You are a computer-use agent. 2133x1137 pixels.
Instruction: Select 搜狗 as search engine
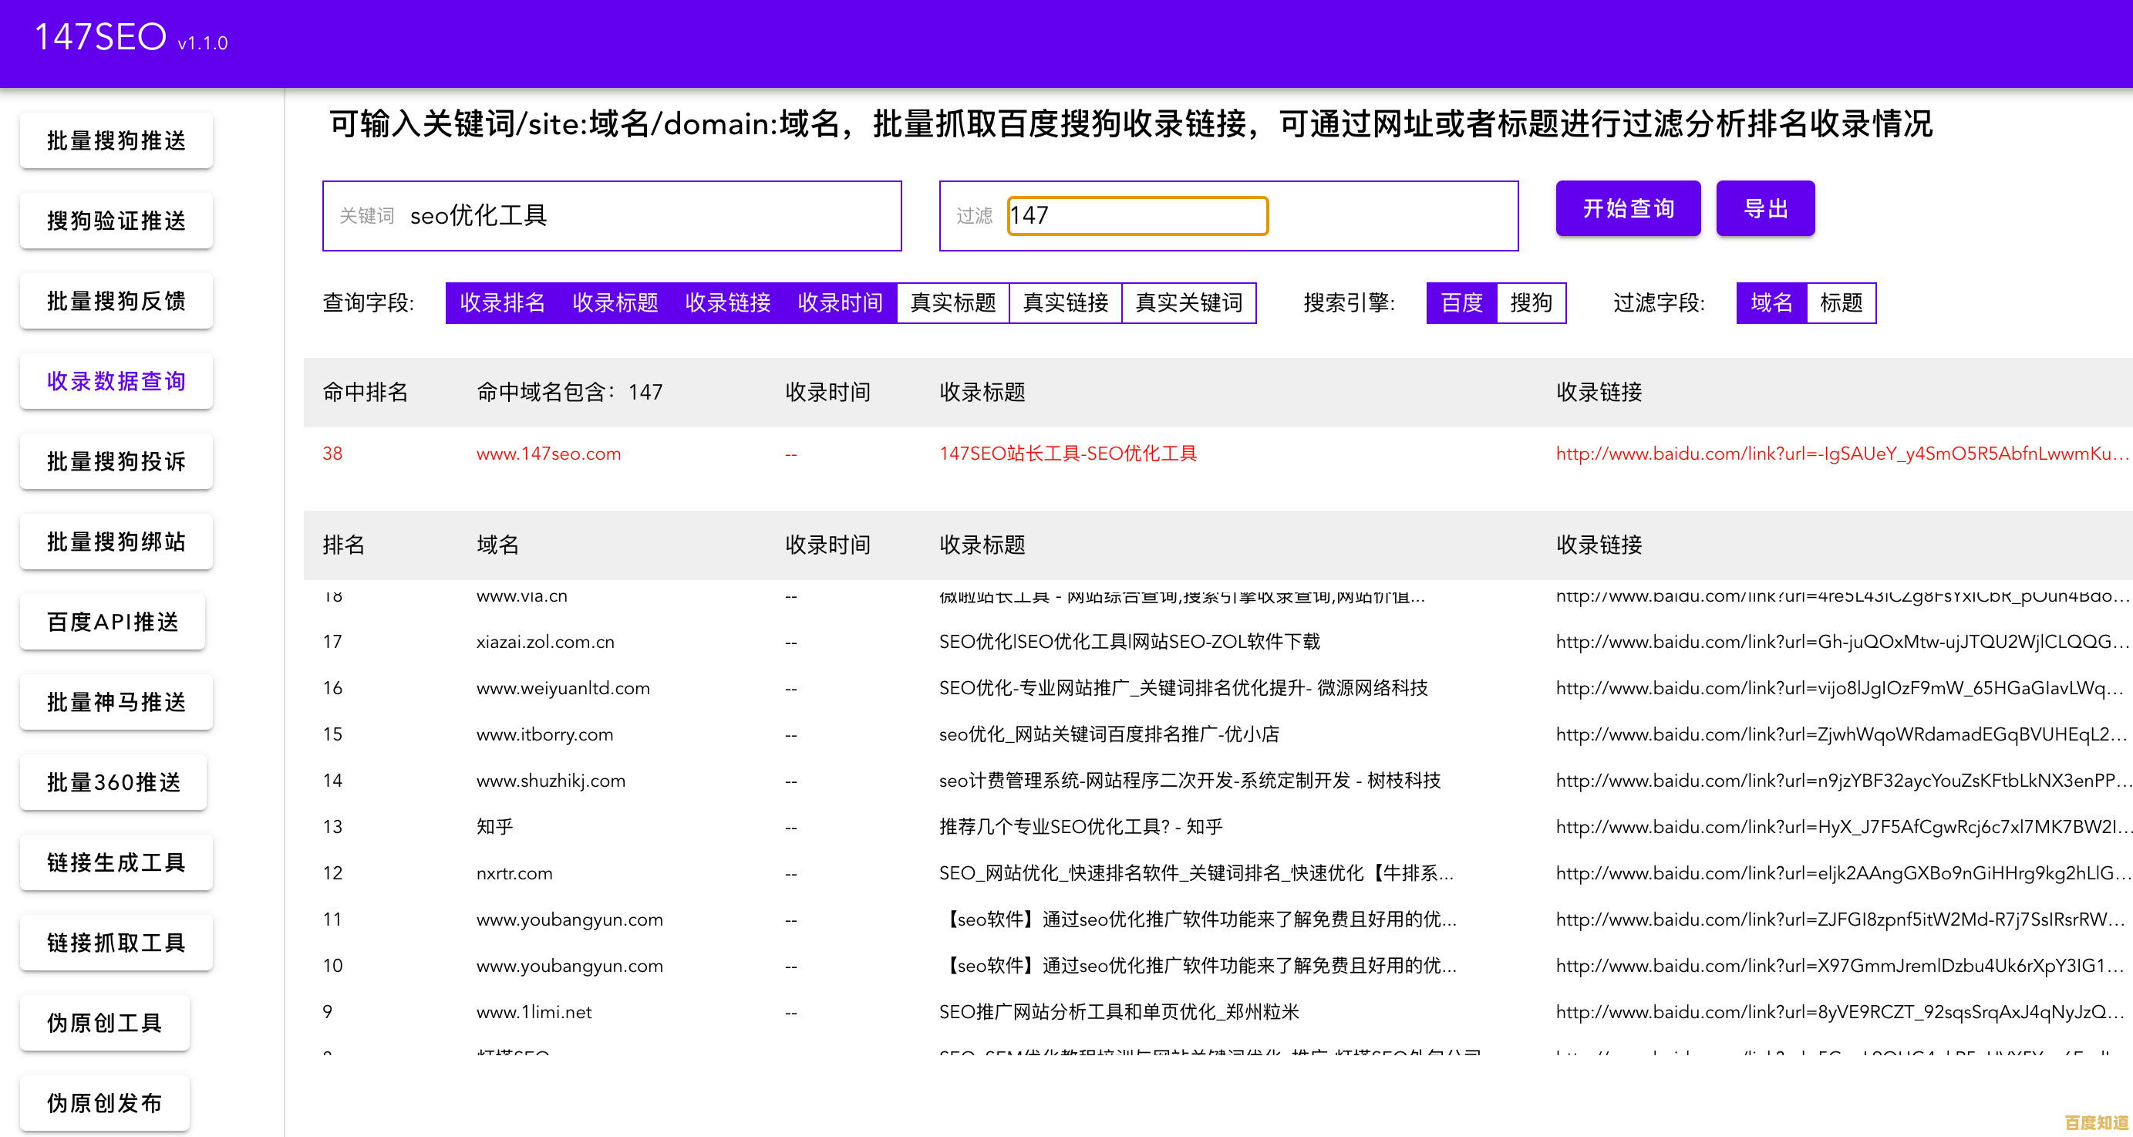point(1532,302)
